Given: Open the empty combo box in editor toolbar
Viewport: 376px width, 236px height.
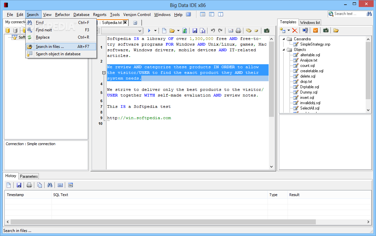Looking at the screenshot, I should 122,31.
